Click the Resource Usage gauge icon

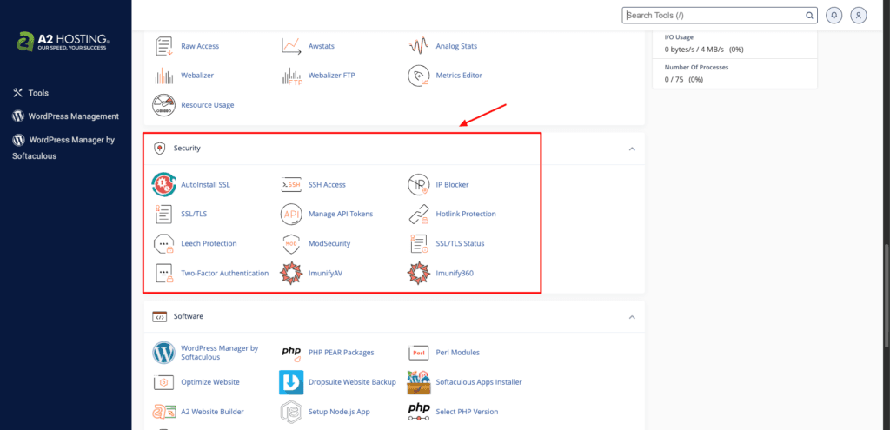point(164,105)
